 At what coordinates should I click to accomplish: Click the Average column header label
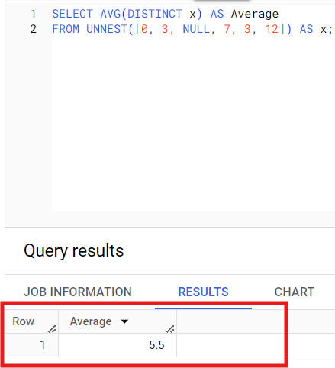click(x=91, y=321)
